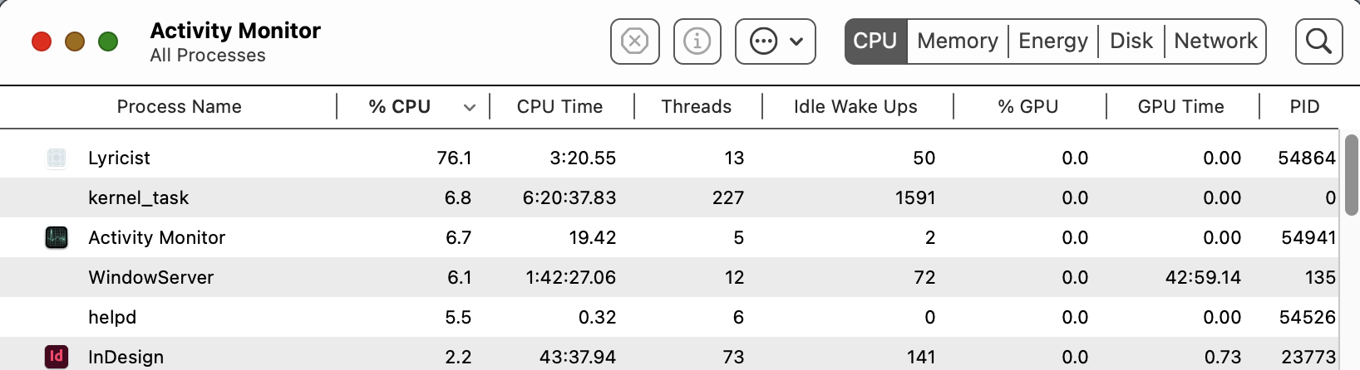Click the inspect process info icon
Viewport: 1360px width, 370px height.
point(697,41)
